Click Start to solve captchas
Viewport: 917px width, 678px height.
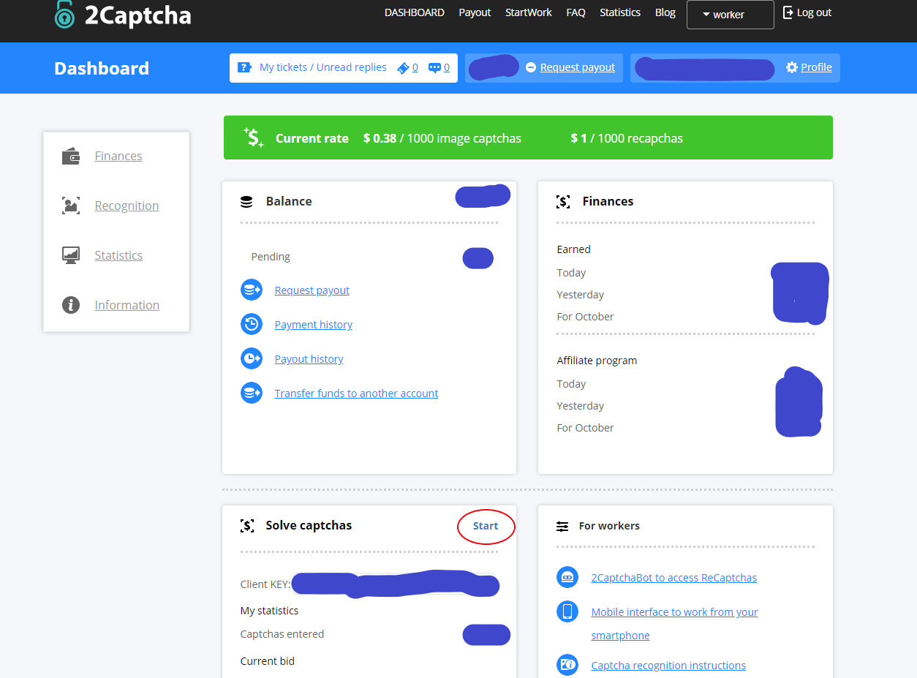pyautogui.click(x=486, y=526)
